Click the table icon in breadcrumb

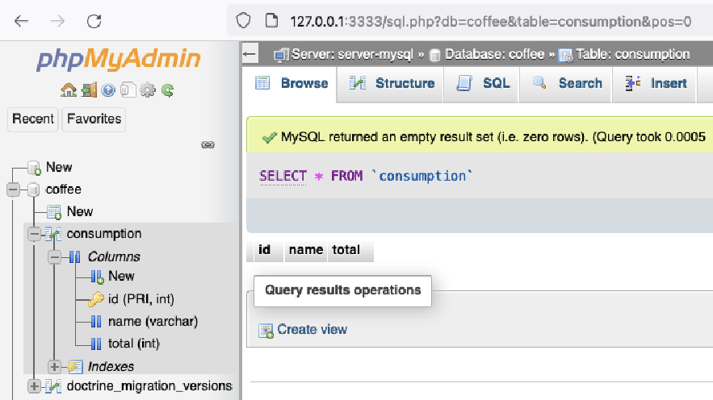click(x=565, y=55)
